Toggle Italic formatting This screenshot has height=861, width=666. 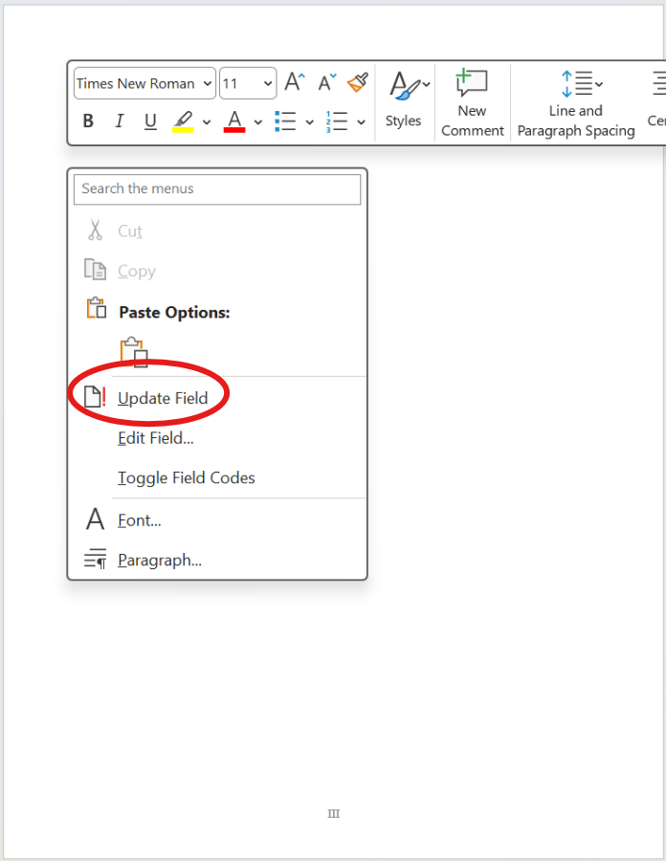coord(120,121)
